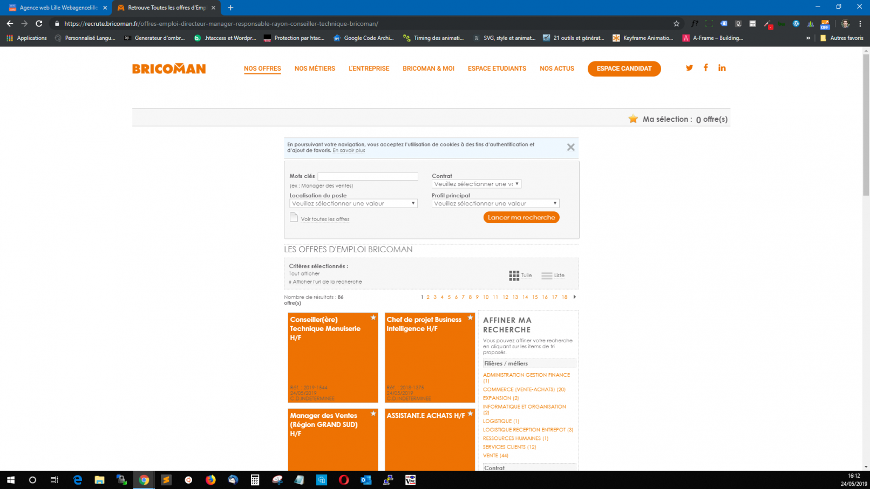Go to next results page arrow
The height and width of the screenshot is (489, 870).
click(574, 297)
